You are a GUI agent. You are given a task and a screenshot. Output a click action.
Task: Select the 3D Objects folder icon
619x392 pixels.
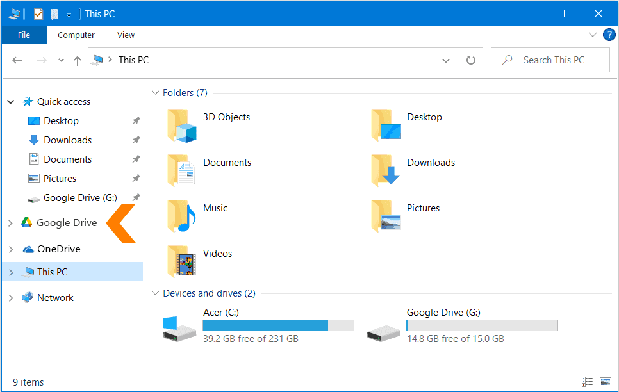[181, 126]
